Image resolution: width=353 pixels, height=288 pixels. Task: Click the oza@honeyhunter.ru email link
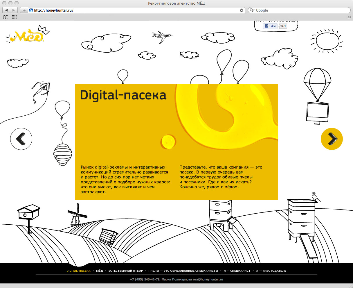208,279
